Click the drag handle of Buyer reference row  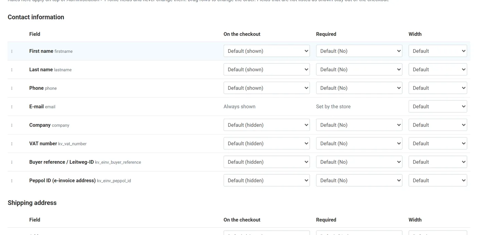tap(12, 162)
